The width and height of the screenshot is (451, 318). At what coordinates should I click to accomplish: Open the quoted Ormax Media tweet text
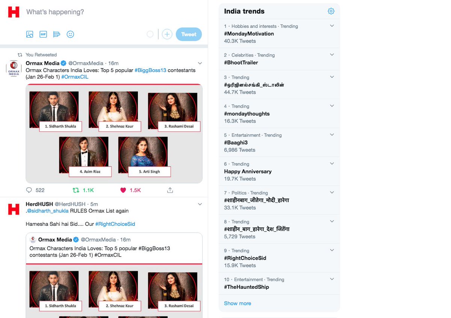[x=100, y=252]
